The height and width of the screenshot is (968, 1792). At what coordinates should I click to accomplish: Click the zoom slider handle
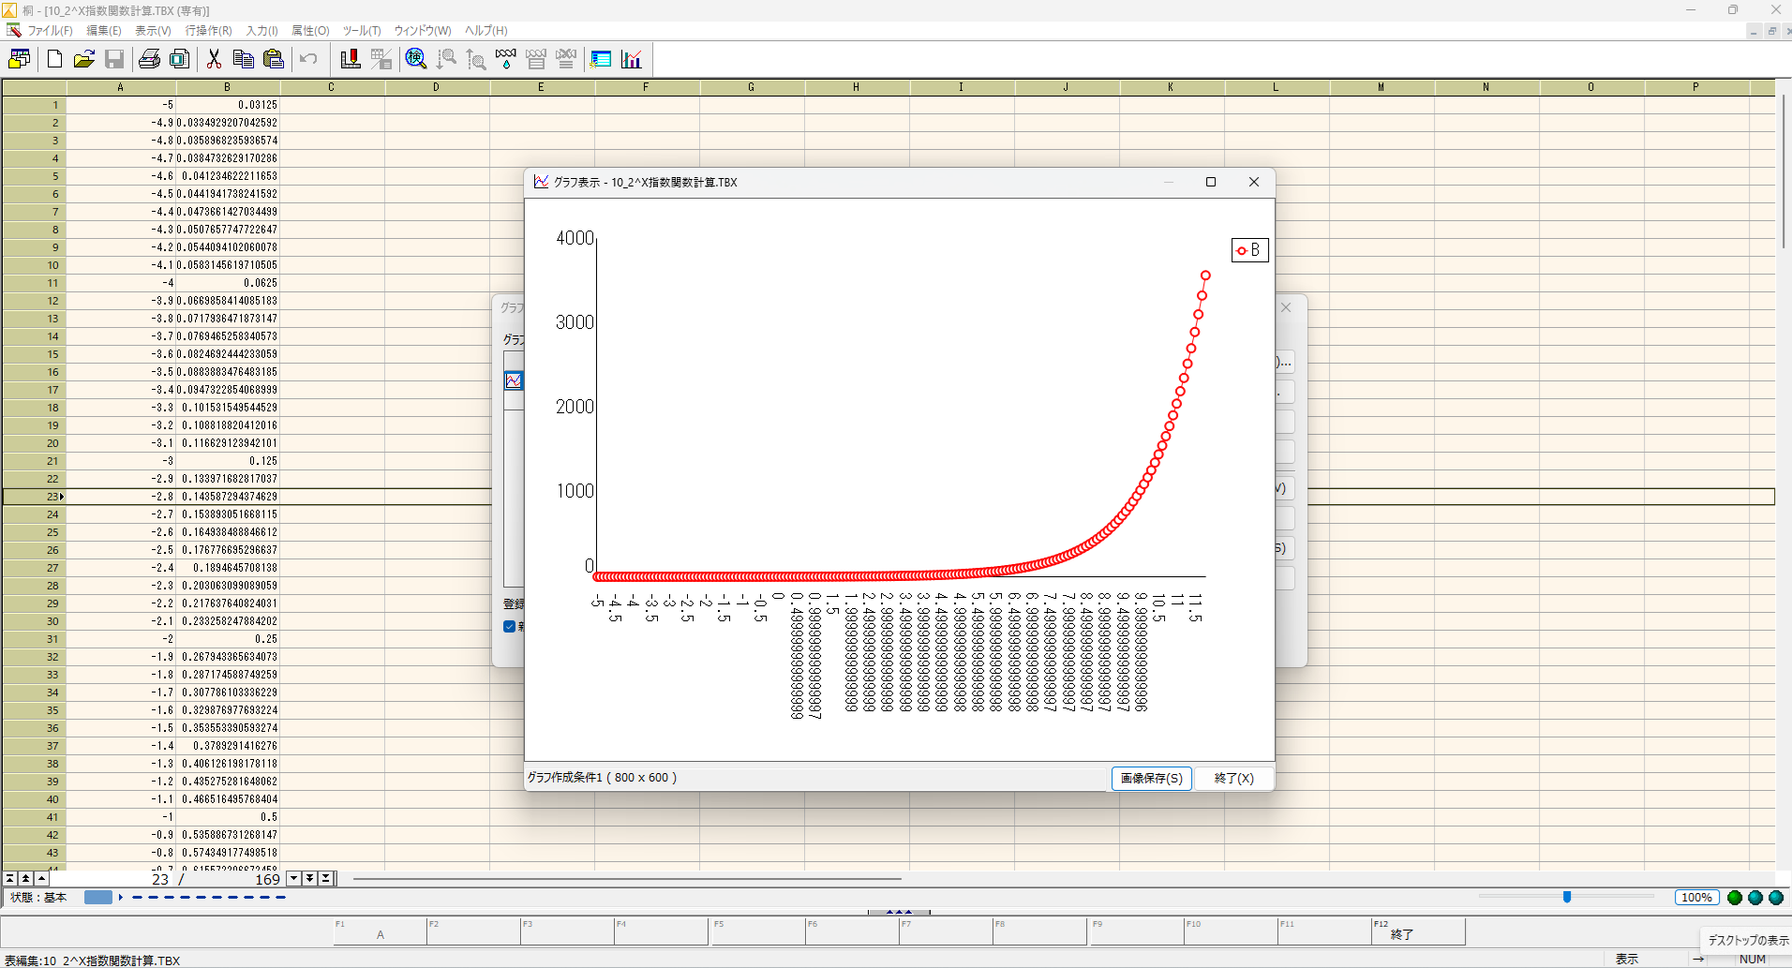pos(1566,898)
